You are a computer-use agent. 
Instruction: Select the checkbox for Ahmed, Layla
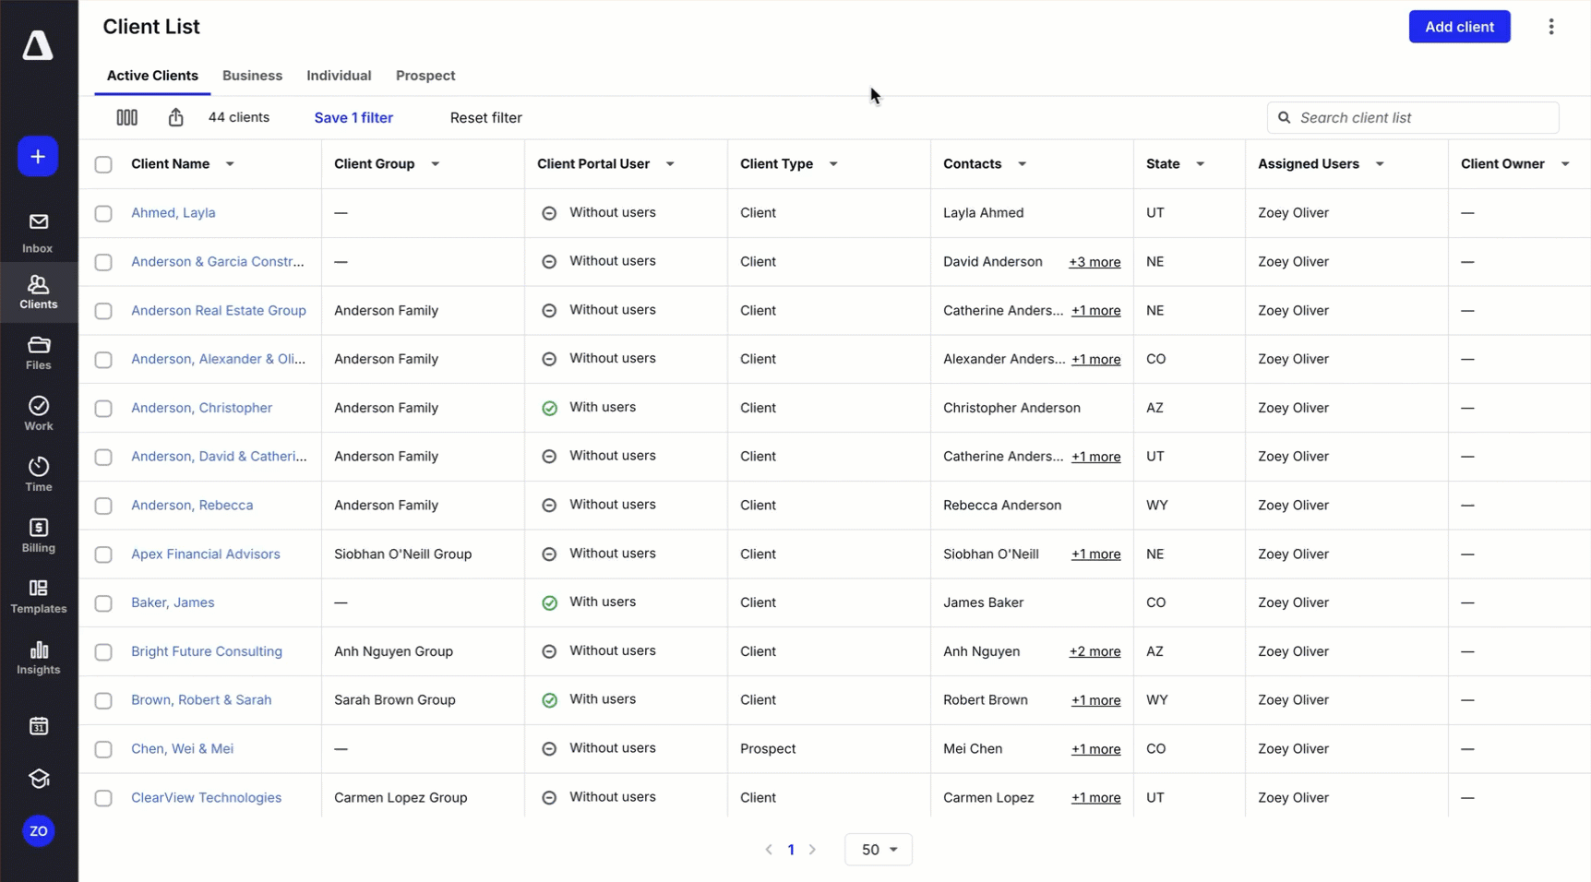(x=103, y=213)
